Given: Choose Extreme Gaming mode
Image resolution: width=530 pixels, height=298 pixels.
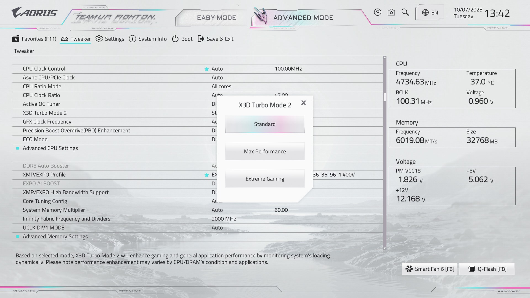Looking at the screenshot, I should (264, 179).
